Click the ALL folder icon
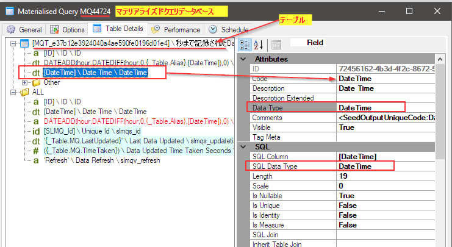Screen dimensions: 452x247 pos(24,92)
